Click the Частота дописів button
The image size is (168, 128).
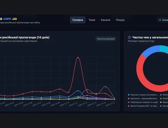click(106, 39)
